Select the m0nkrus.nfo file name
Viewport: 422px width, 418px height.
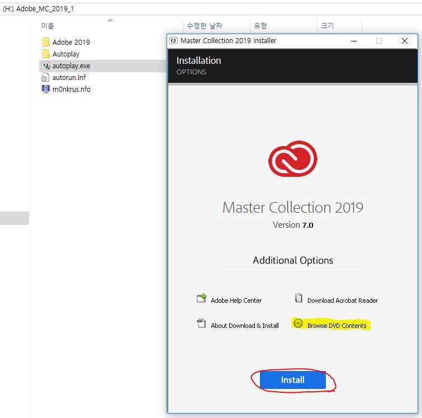click(72, 89)
